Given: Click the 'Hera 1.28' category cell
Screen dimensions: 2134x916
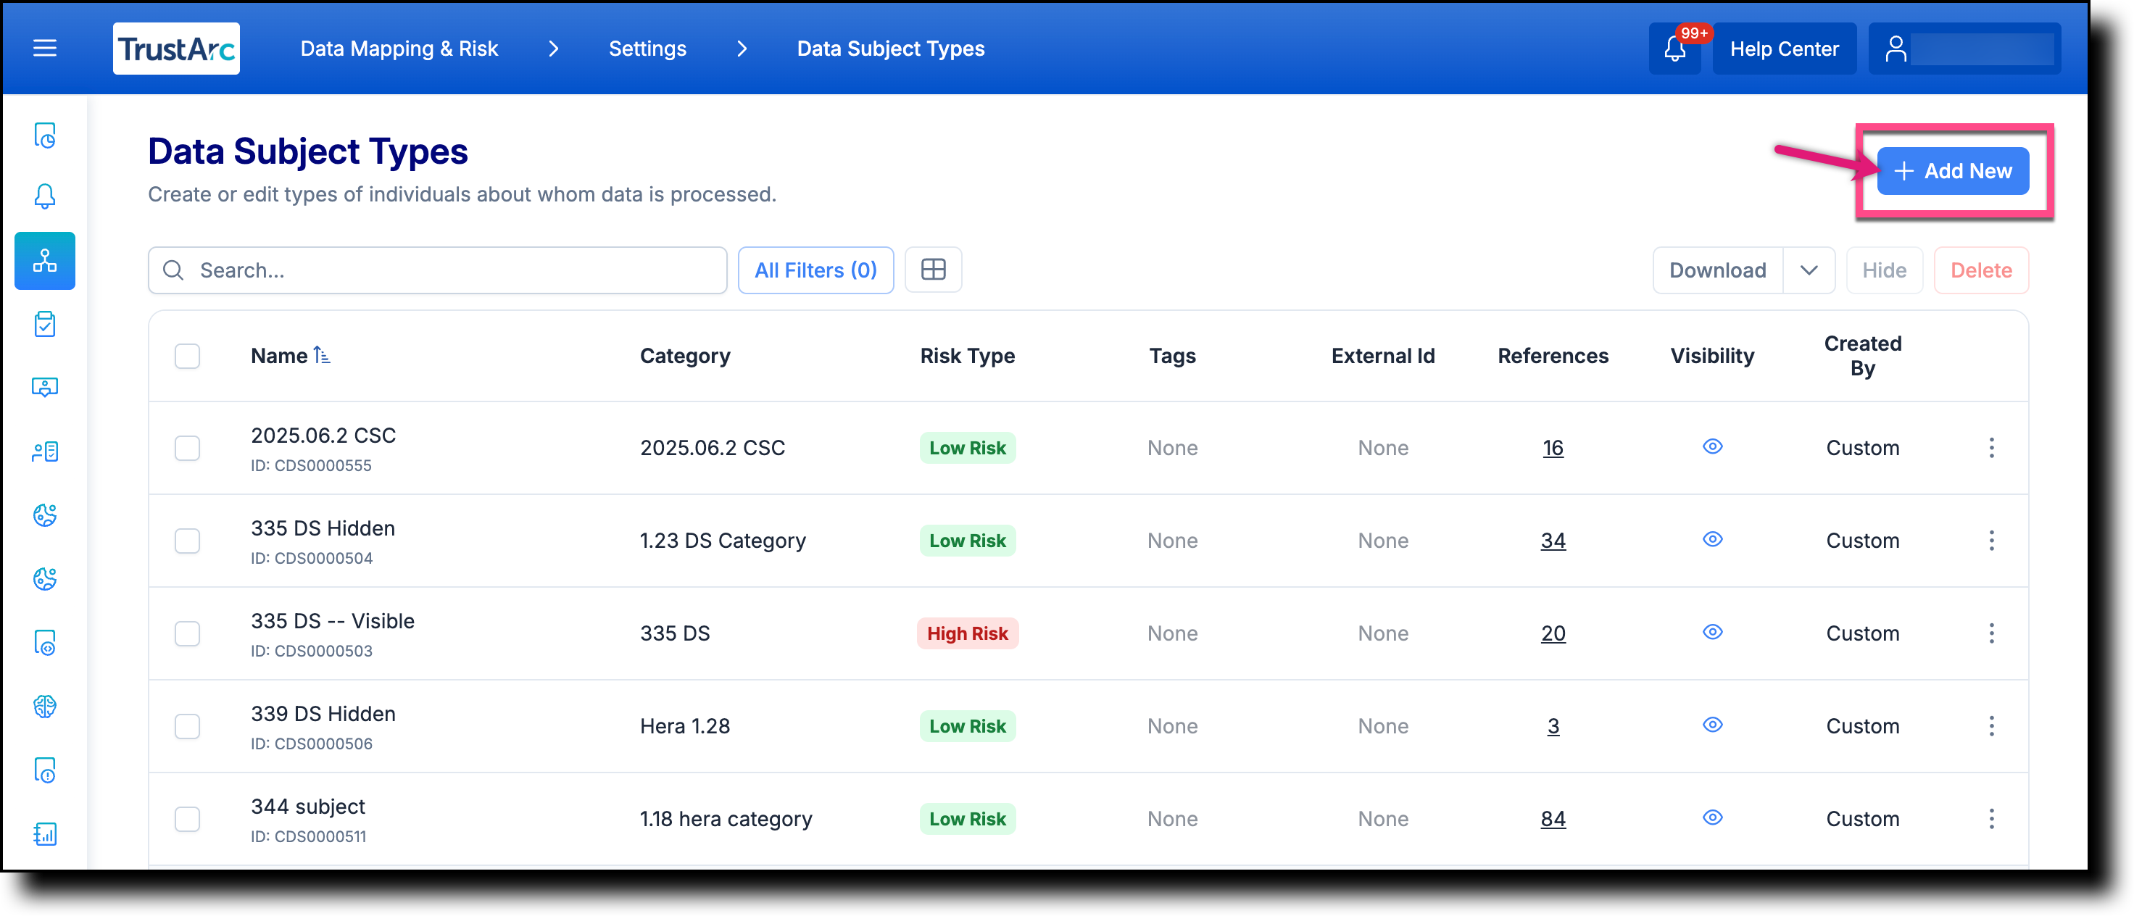Looking at the screenshot, I should click(684, 726).
